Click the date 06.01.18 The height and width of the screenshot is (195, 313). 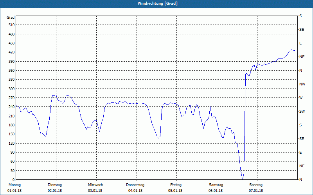pos(216,191)
